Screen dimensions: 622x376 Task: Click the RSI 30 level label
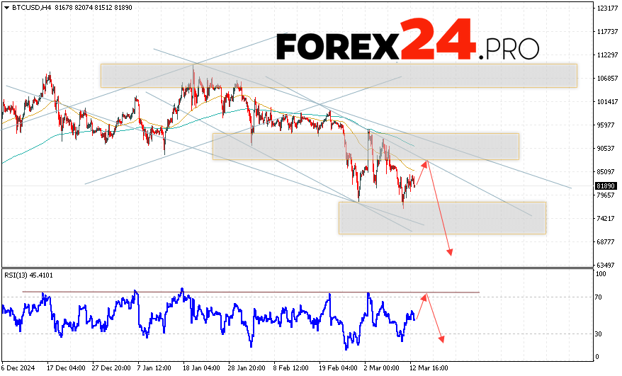coord(599,334)
